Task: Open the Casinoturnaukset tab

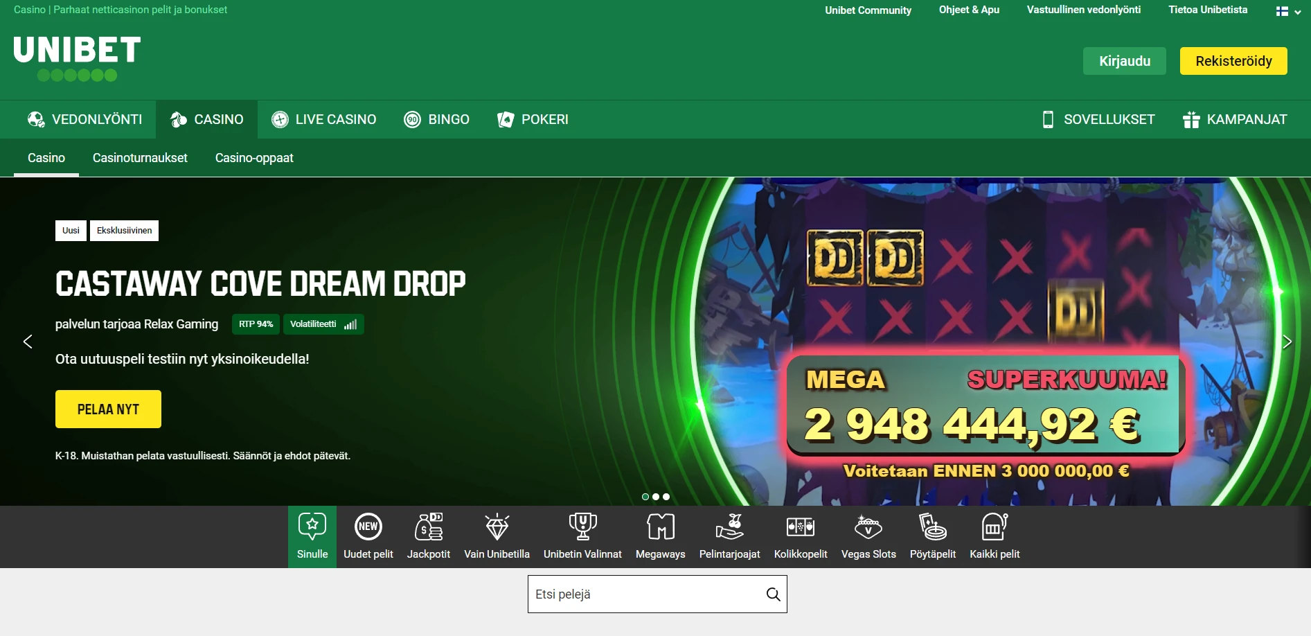Action: [x=140, y=158]
